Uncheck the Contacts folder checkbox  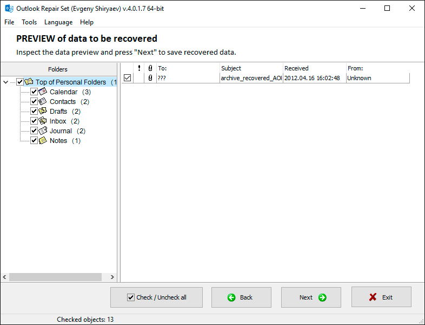(34, 101)
